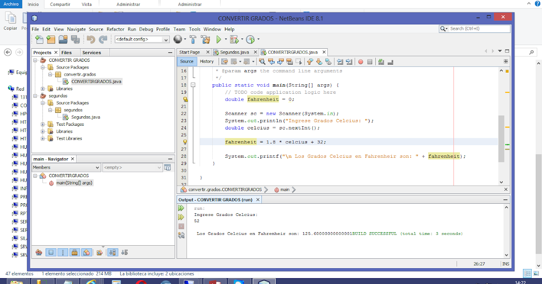Toggle alphabetical sort in the Navigator panel
This screenshot has height=284, width=542.
click(113, 252)
